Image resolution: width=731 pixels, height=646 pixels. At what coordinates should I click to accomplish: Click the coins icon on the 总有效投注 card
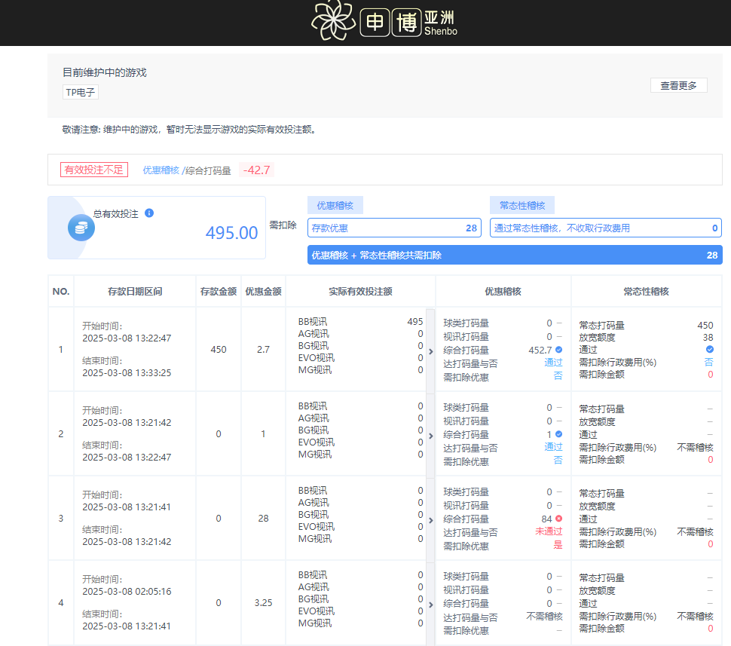81,227
